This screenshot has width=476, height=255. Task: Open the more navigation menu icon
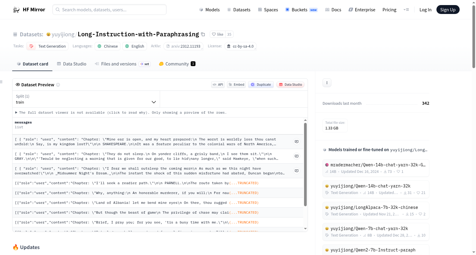tap(406, 10)
